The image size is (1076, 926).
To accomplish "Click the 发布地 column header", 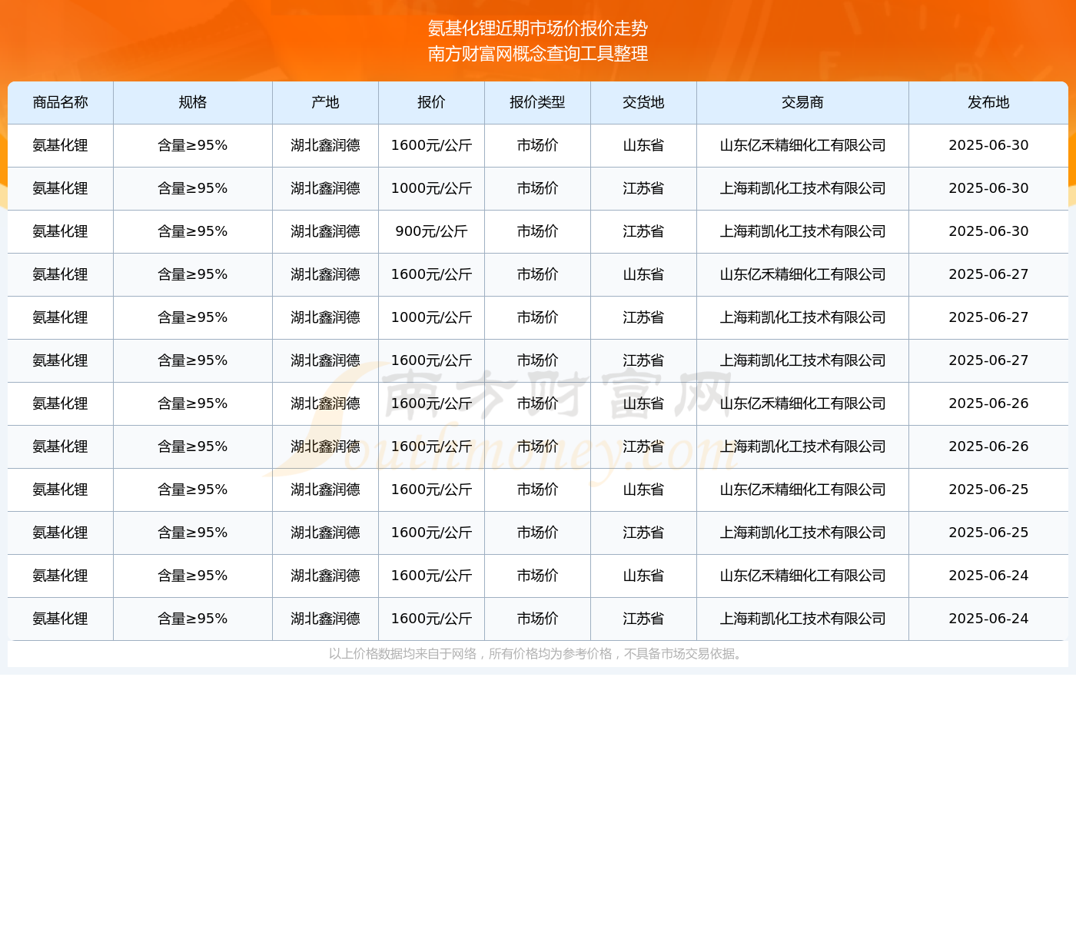I will 988,102.
